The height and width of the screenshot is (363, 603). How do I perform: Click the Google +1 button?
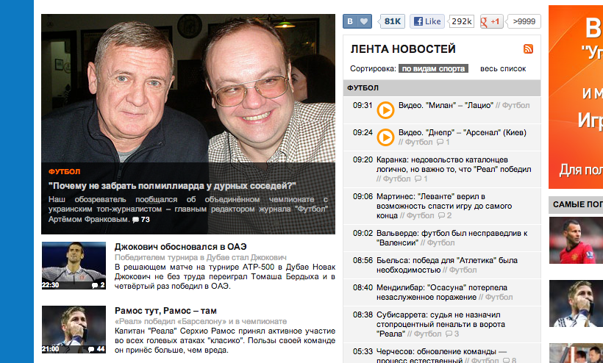491,21
